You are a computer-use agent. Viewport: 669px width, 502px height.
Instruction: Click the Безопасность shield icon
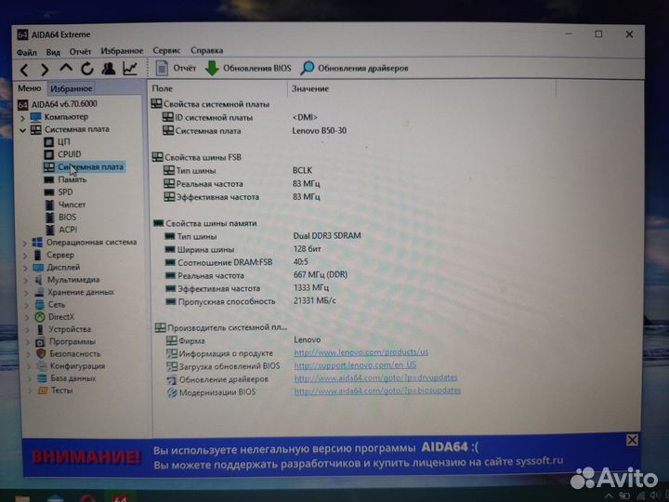(41, 353)
